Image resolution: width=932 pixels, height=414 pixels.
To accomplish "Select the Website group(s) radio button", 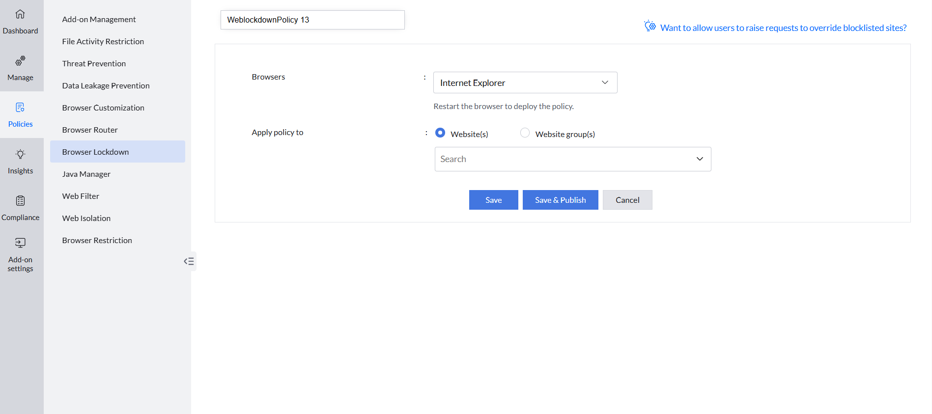I will point(525,133).
